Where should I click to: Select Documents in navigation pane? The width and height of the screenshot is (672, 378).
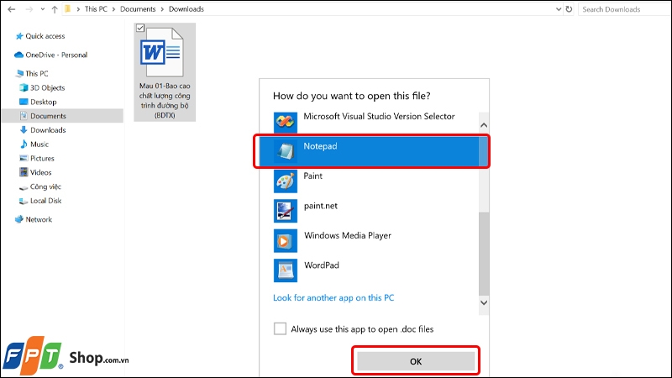pyautogui.click(x=48, y=116)
